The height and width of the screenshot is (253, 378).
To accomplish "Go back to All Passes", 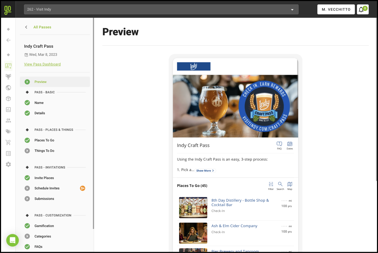I will point(42,27).
